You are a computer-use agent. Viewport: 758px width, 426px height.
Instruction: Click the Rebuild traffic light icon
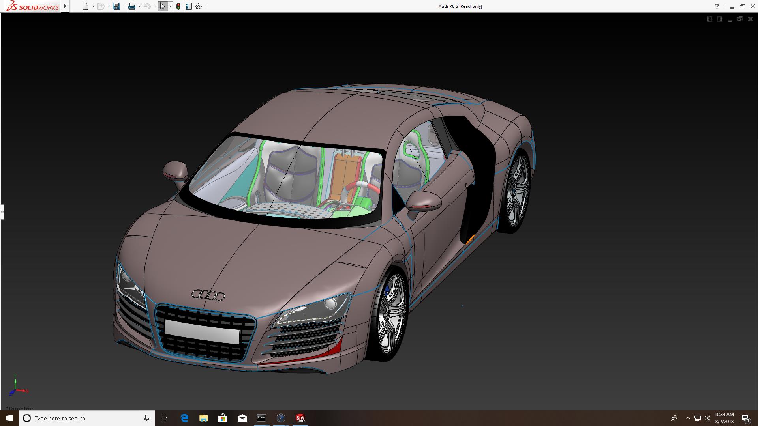178,6
